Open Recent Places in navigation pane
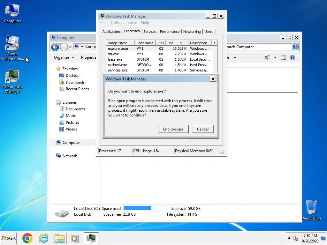327x245 pixels. tap(77, 89)
